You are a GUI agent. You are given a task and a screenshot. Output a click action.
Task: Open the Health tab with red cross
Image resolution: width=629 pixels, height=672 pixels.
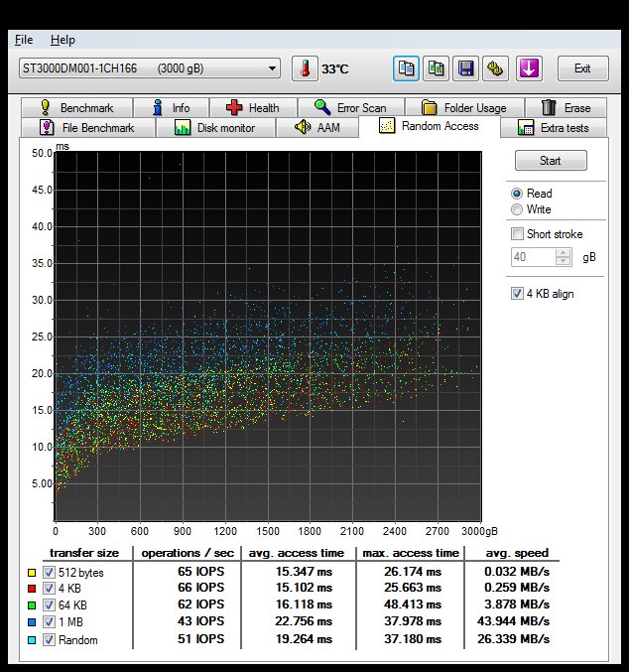click(252, 108)
